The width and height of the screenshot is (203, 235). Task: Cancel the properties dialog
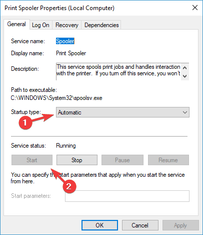tap(140, 225)
